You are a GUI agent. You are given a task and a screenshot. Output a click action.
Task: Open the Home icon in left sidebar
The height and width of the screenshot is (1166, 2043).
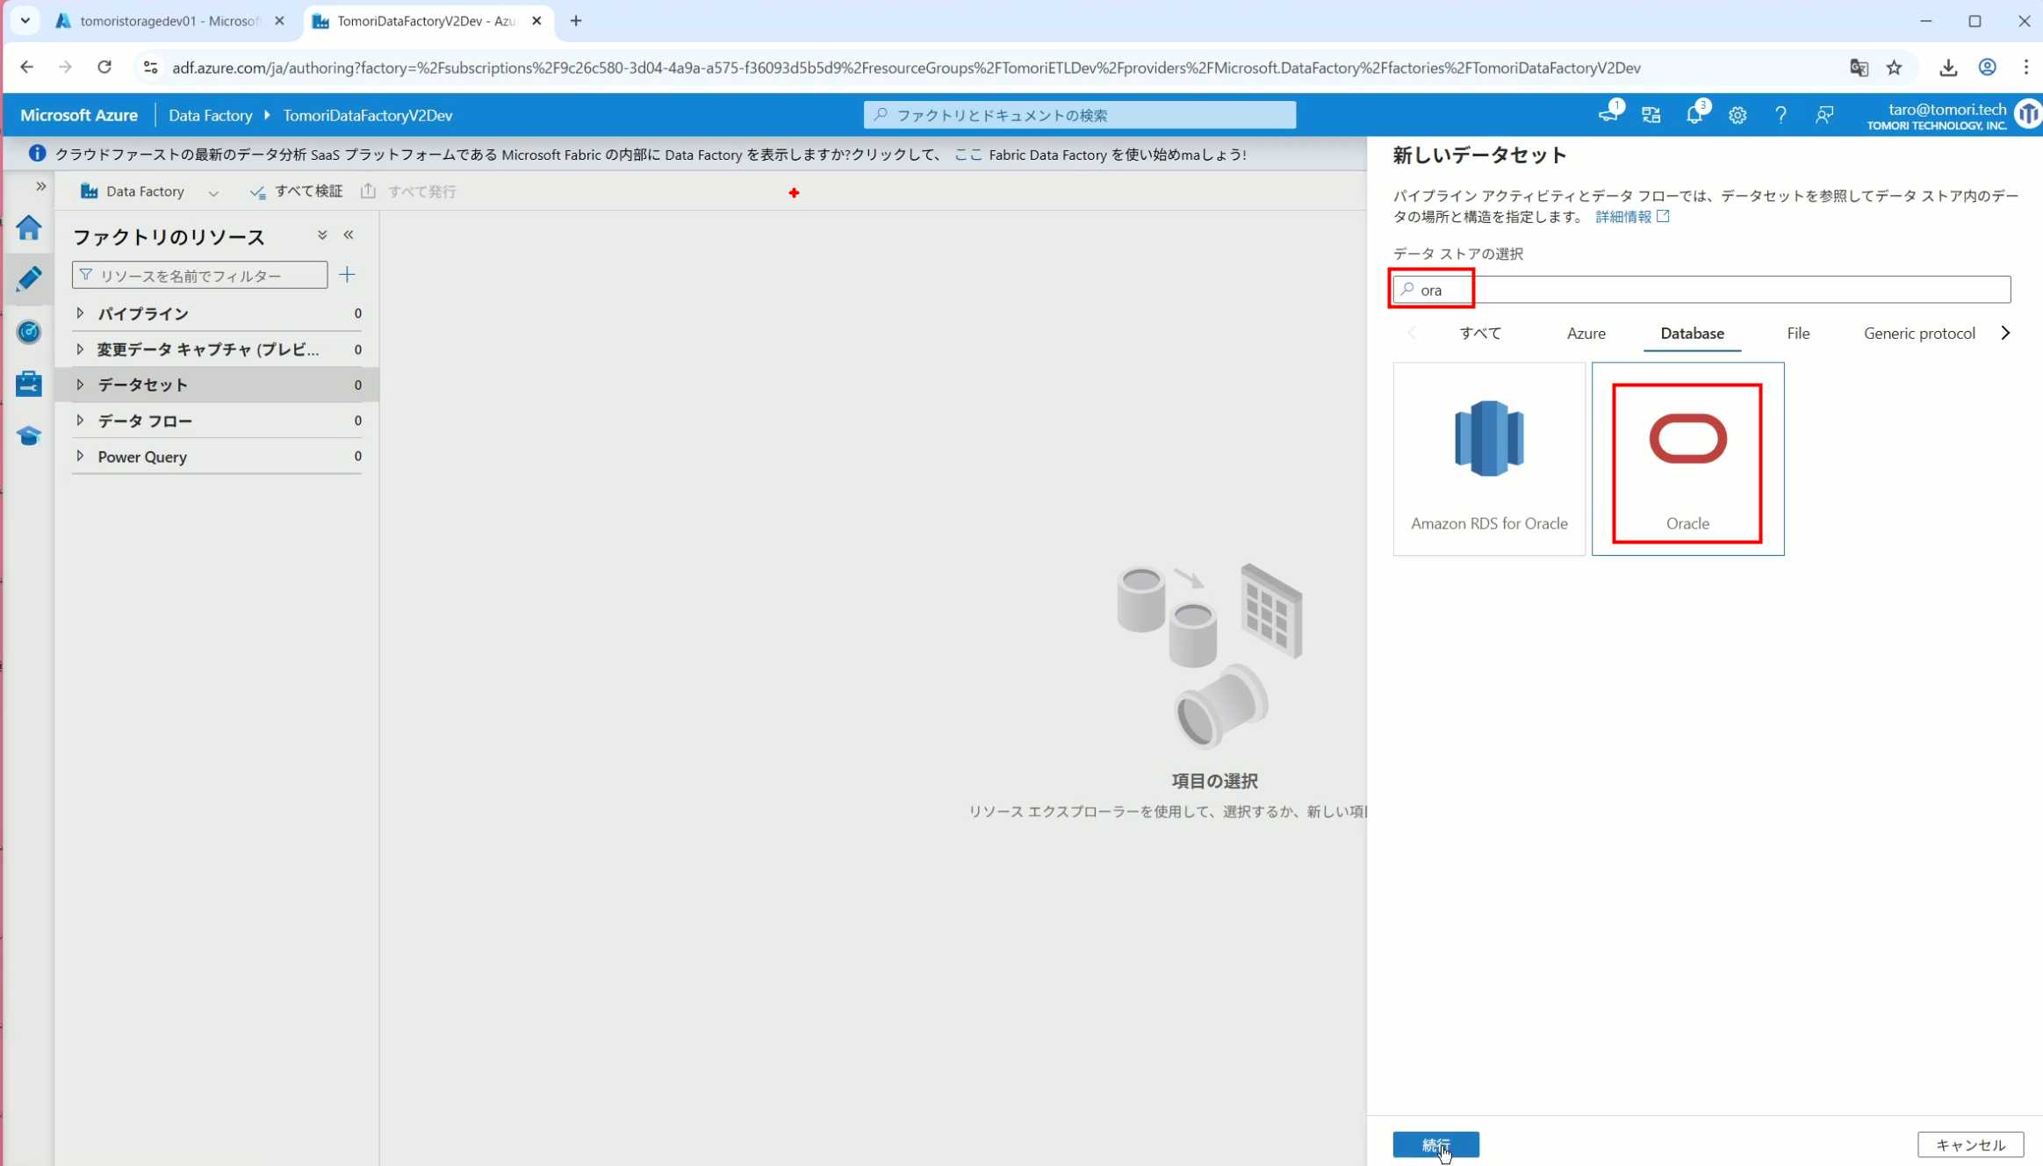point(28,228)
